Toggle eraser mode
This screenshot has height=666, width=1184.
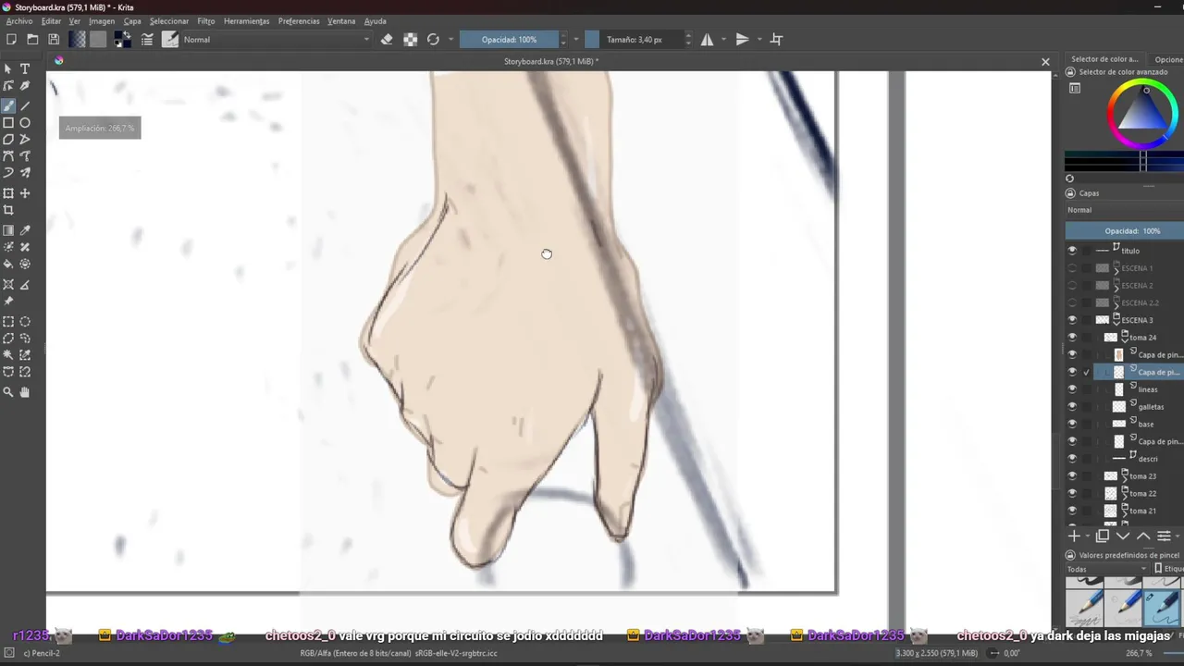coord(387,40)
